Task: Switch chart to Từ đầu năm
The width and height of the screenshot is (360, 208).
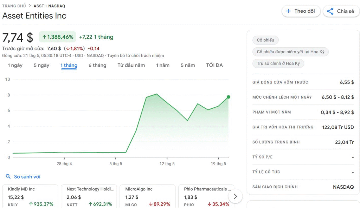Action: tap(131, 65)
